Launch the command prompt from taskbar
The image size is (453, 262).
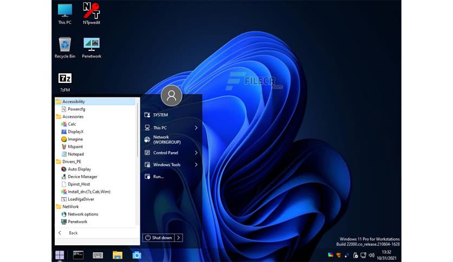(79, 255)
